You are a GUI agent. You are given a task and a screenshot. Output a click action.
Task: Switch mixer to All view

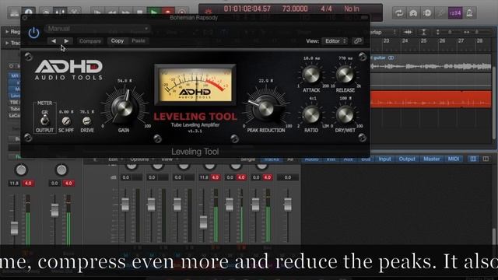click(x=290, y=159)
